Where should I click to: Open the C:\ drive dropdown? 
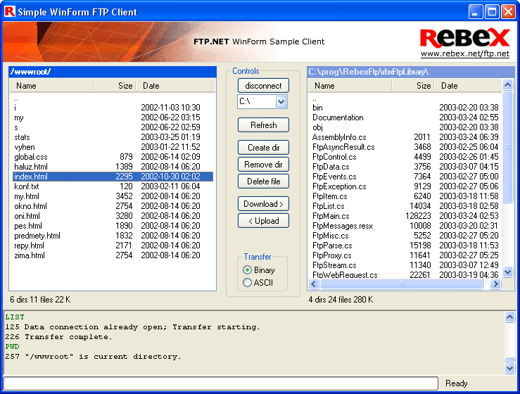click(x=281, y=101)
